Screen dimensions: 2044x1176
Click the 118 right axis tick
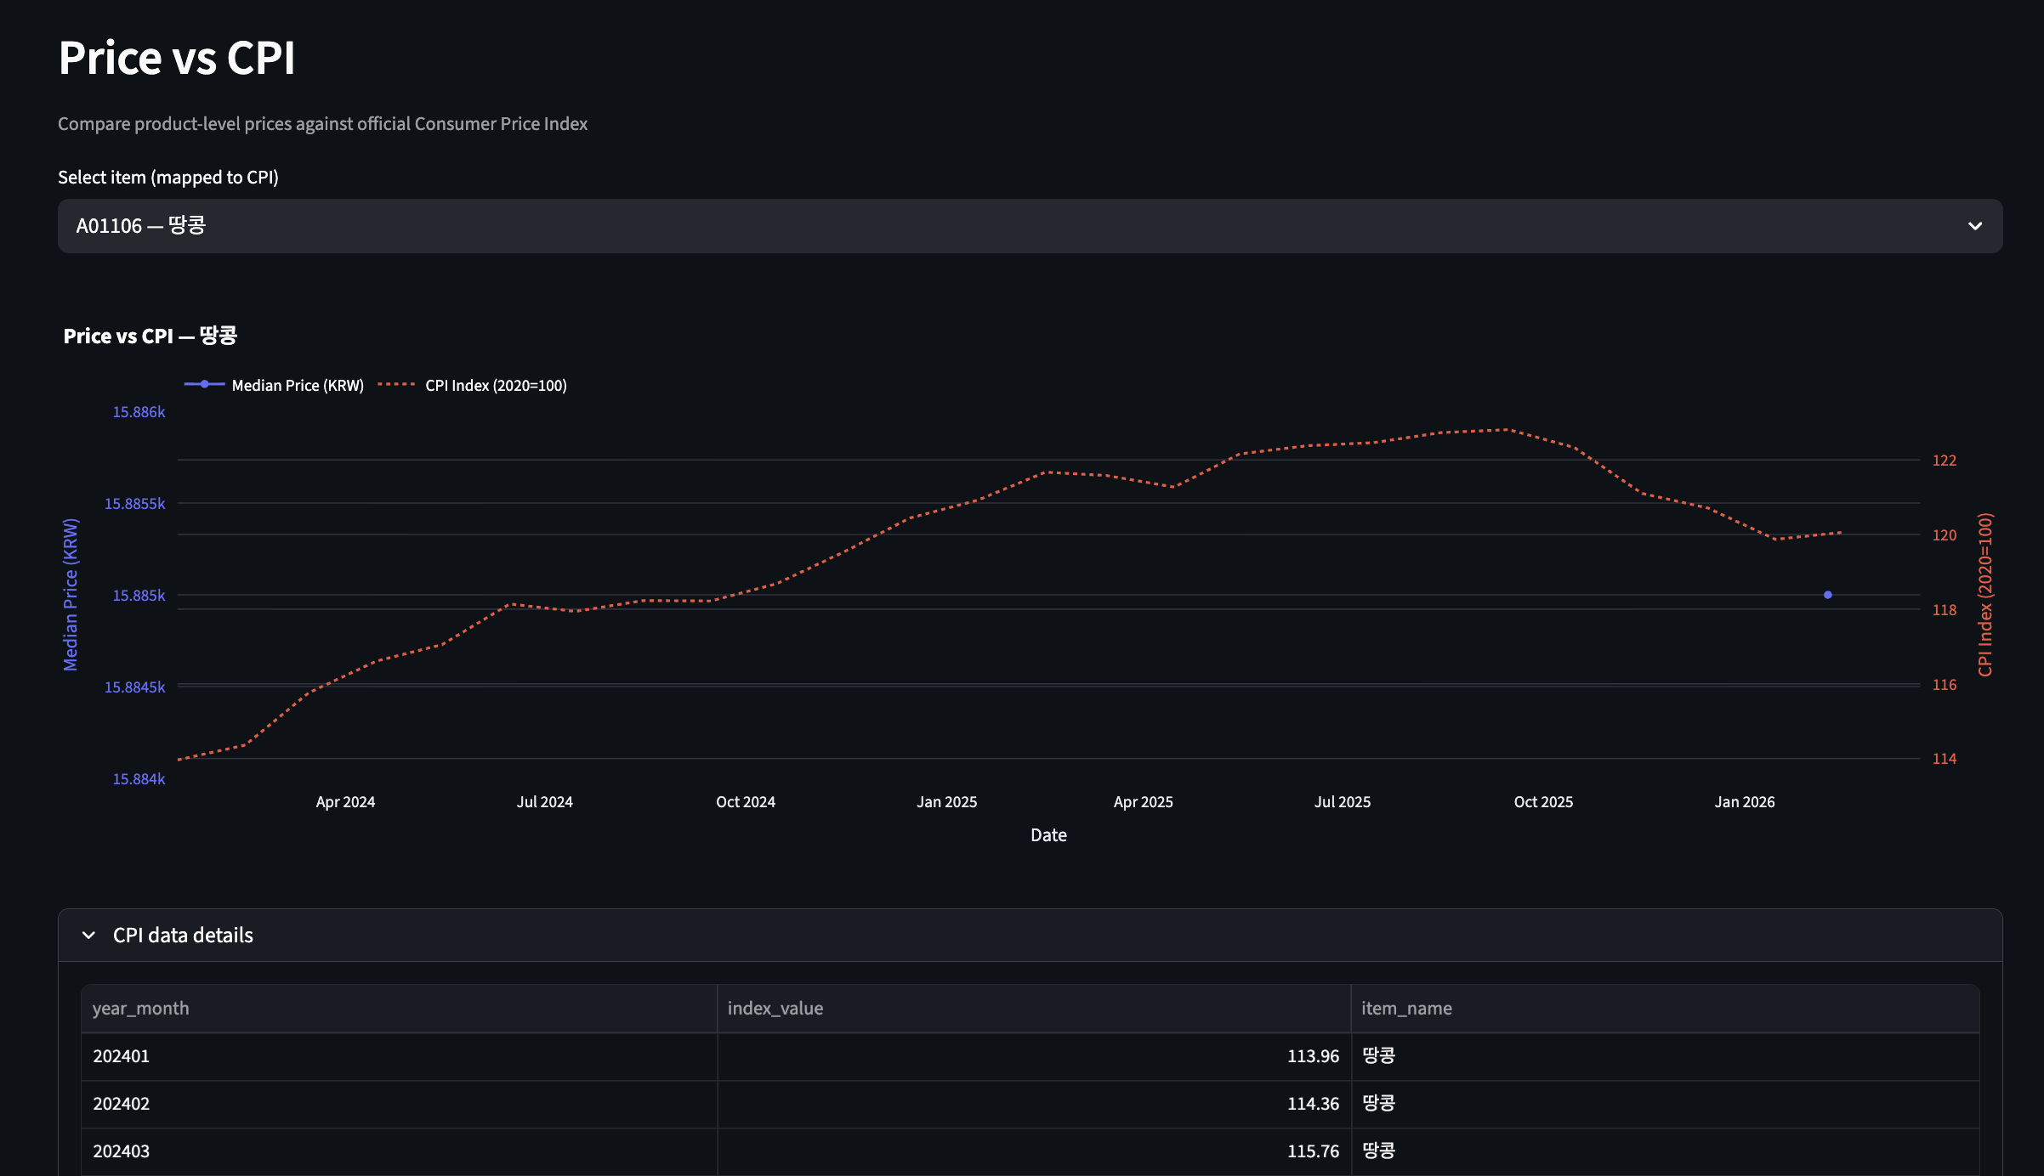coord(1945,610)
